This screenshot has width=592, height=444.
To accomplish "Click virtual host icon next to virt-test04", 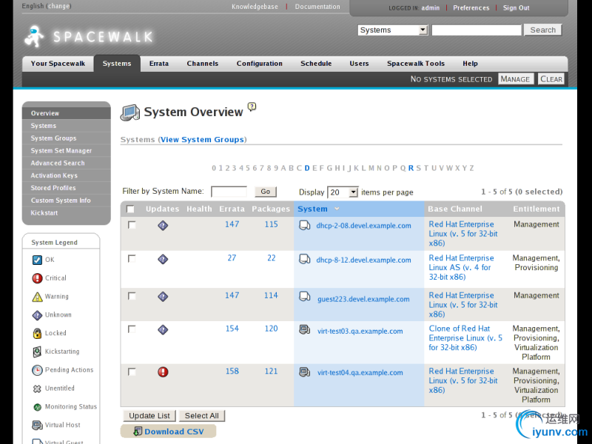I will point(304,372).
